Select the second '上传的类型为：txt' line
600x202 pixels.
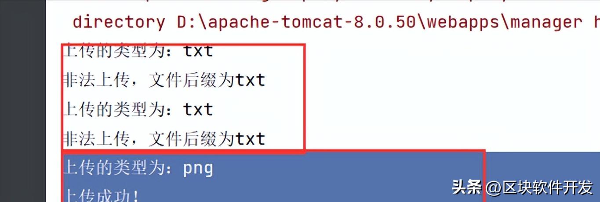point(138,109)
